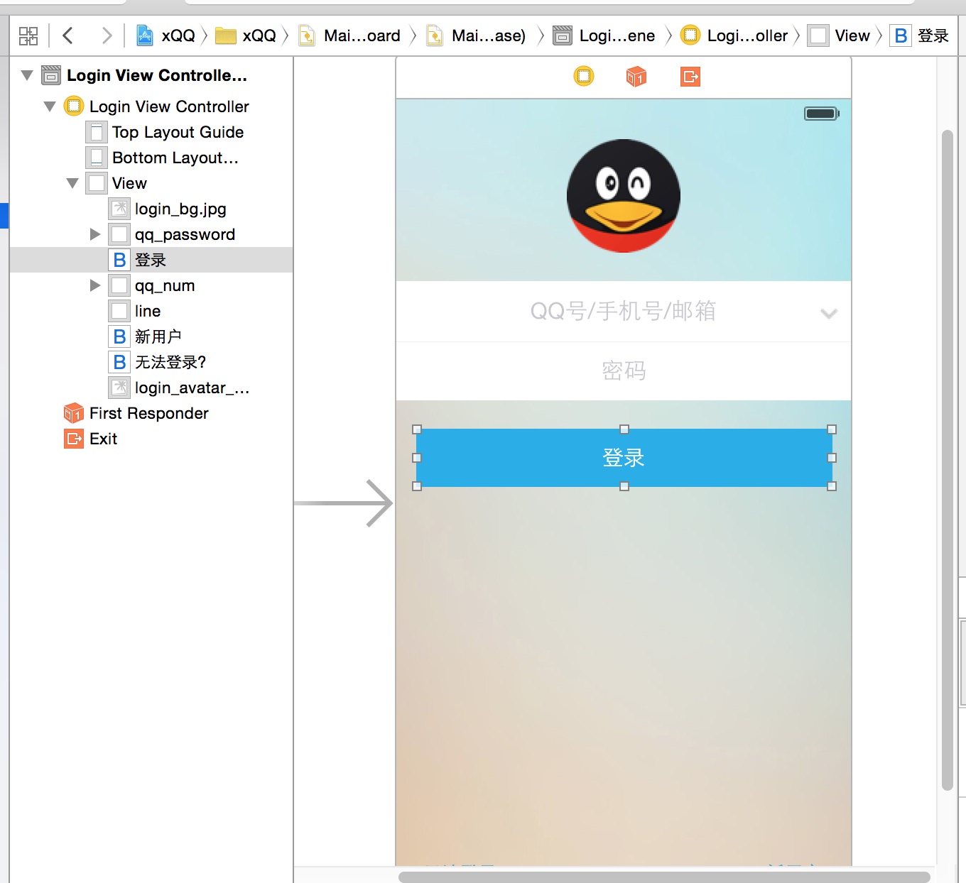Collapse the View tree node
The image size is (966, 883).
click(x=72, y=183)
